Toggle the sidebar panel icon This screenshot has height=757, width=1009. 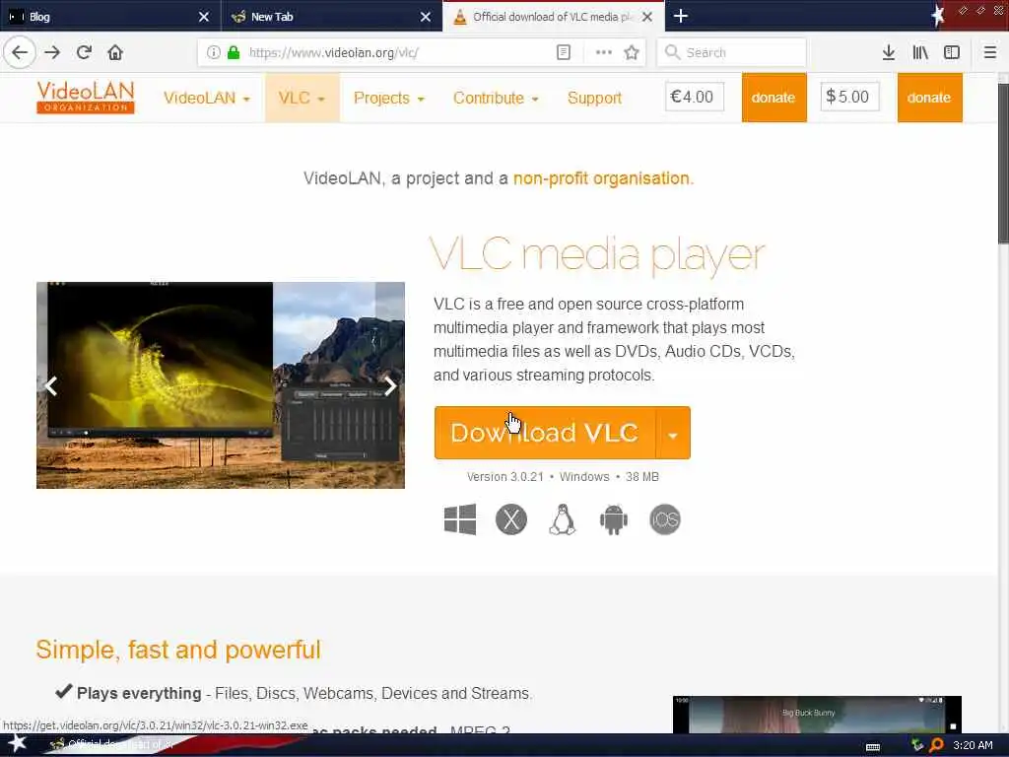coord(952,53)
